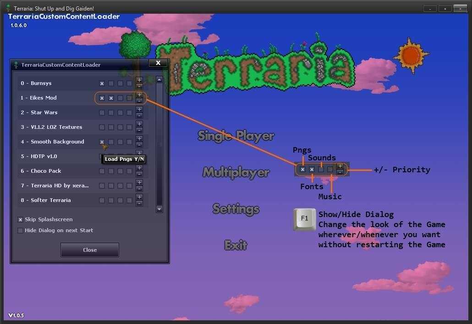Image resolution: width=472 pixels, height=324 pixels.
Task: Uncheck Pngs loading for Burnsys
Action: 102,84
